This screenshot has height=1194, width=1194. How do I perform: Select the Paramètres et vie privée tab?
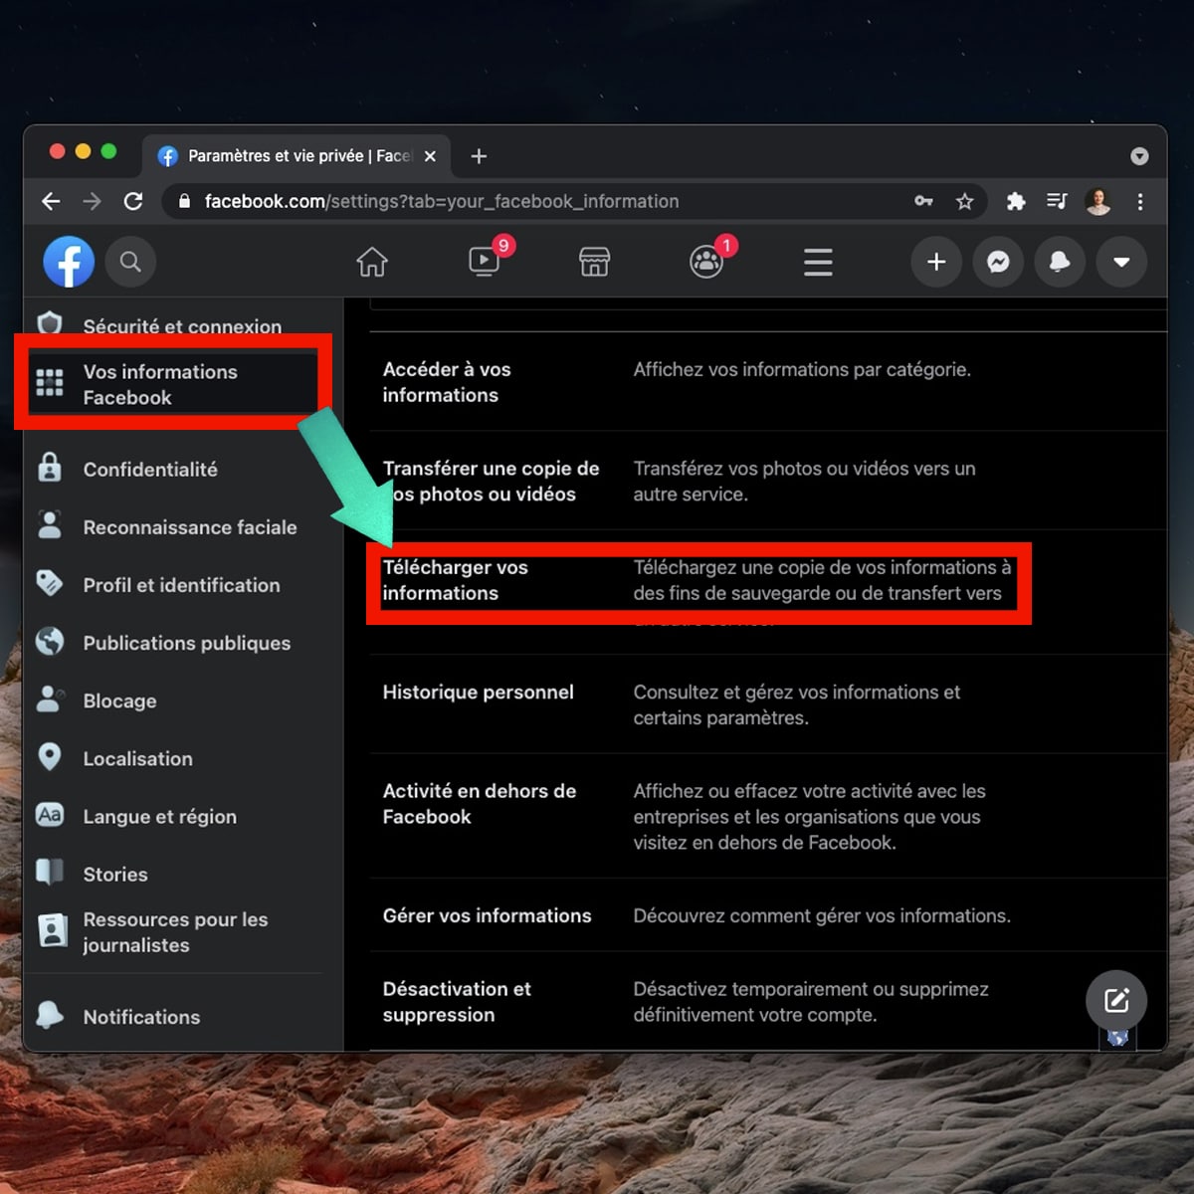(x=297, y=156)
